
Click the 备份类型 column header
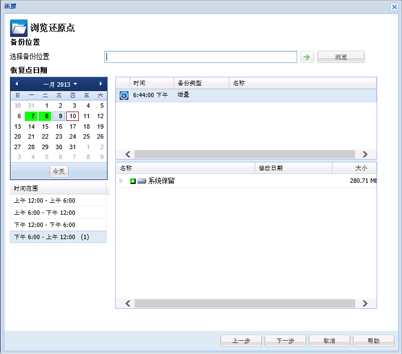(201, 83)
